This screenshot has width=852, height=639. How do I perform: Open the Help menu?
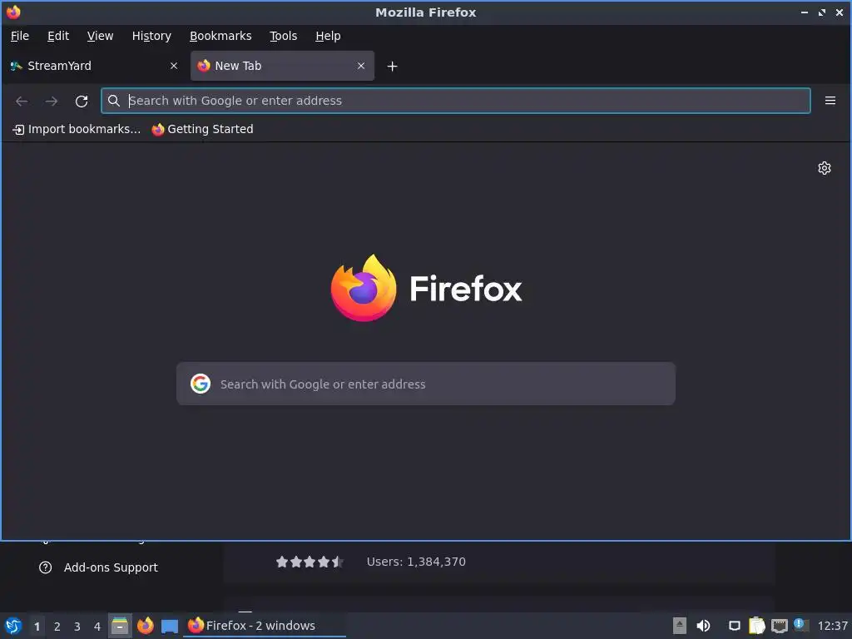point(328,36)
